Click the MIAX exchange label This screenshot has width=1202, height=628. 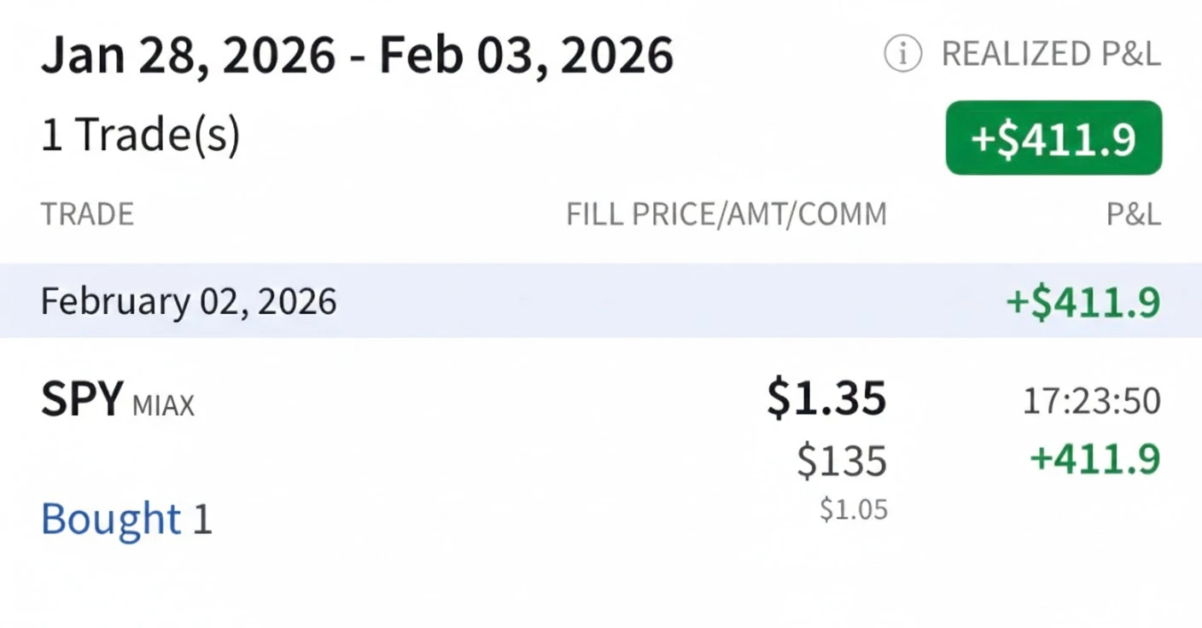(163, 404)
